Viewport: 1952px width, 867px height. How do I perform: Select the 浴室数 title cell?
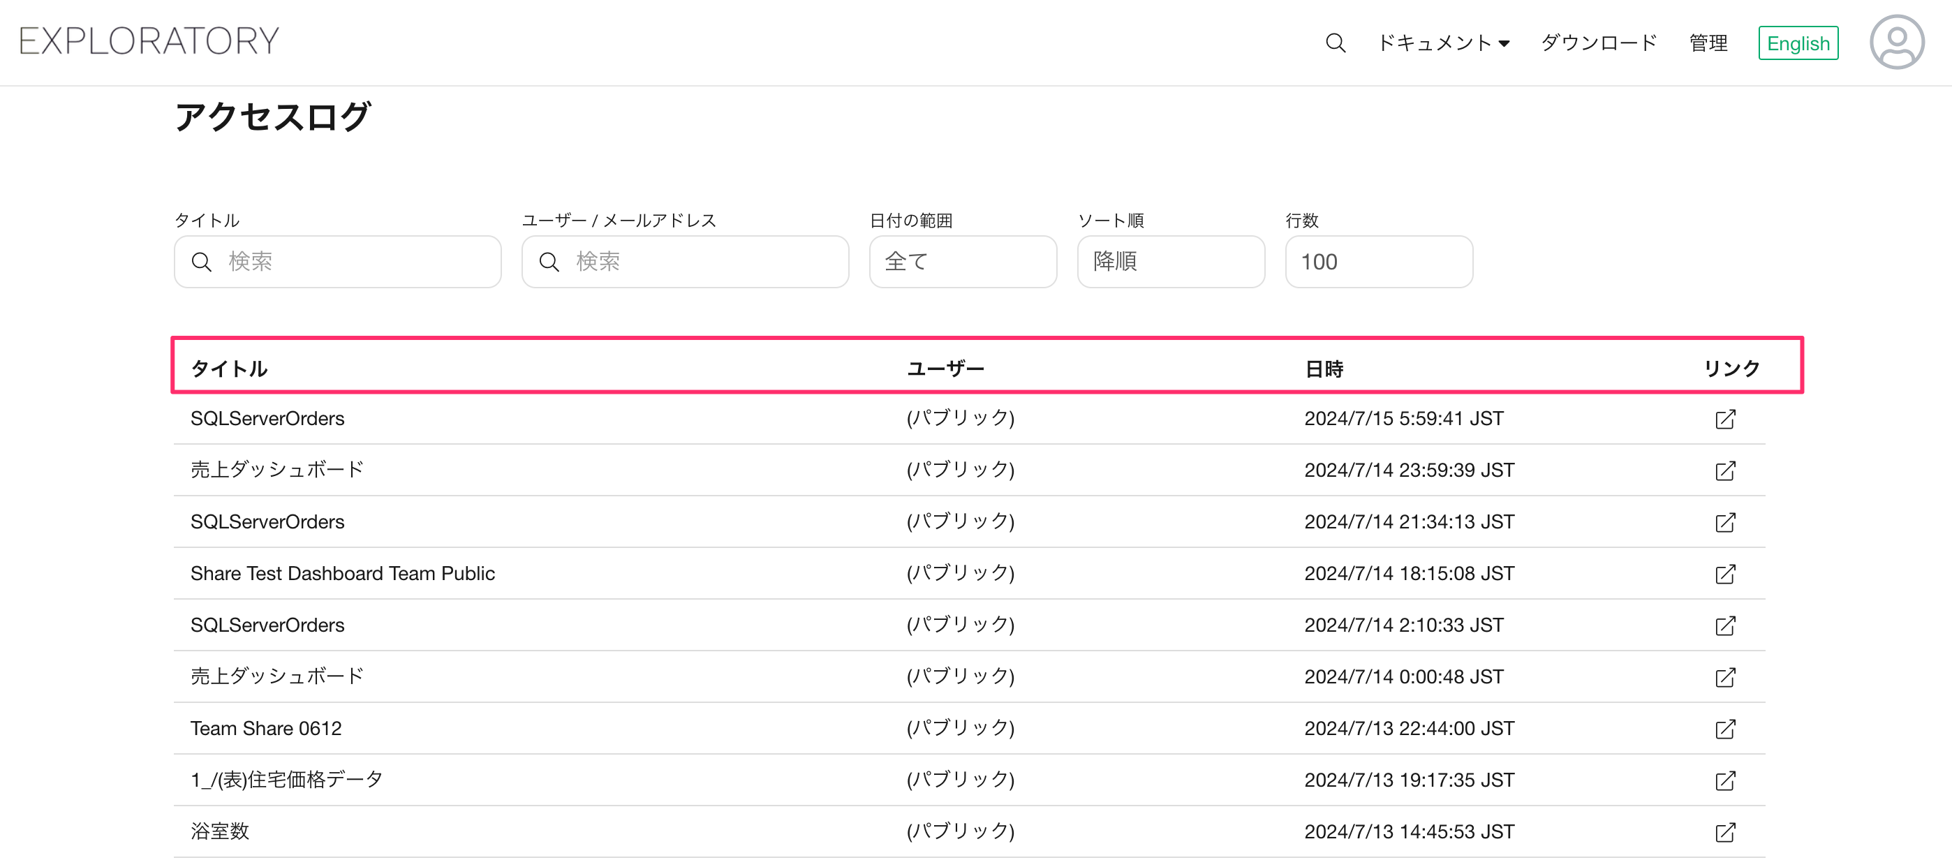220,831
